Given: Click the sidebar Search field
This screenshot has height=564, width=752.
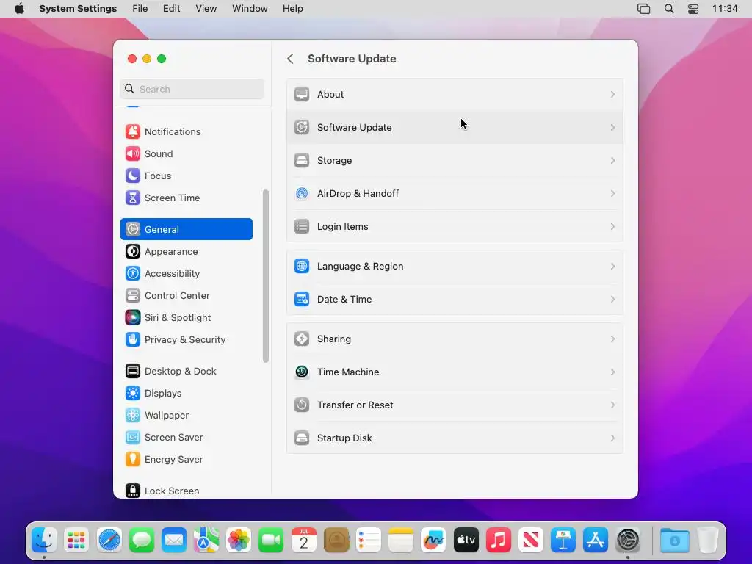Looking at the screenshot, I should [x=192, y=89].
